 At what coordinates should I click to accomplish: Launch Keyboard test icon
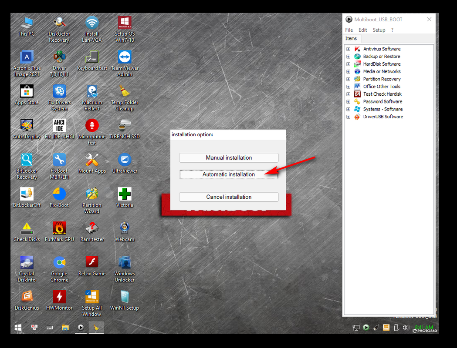(x=92, y=60)
